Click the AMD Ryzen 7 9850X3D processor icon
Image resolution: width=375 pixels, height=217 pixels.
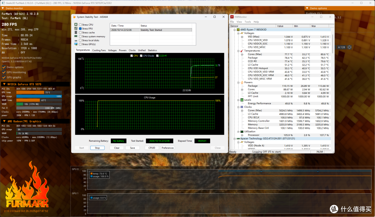tap(238, 30)
